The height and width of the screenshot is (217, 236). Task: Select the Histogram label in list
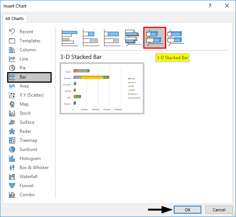30,159
